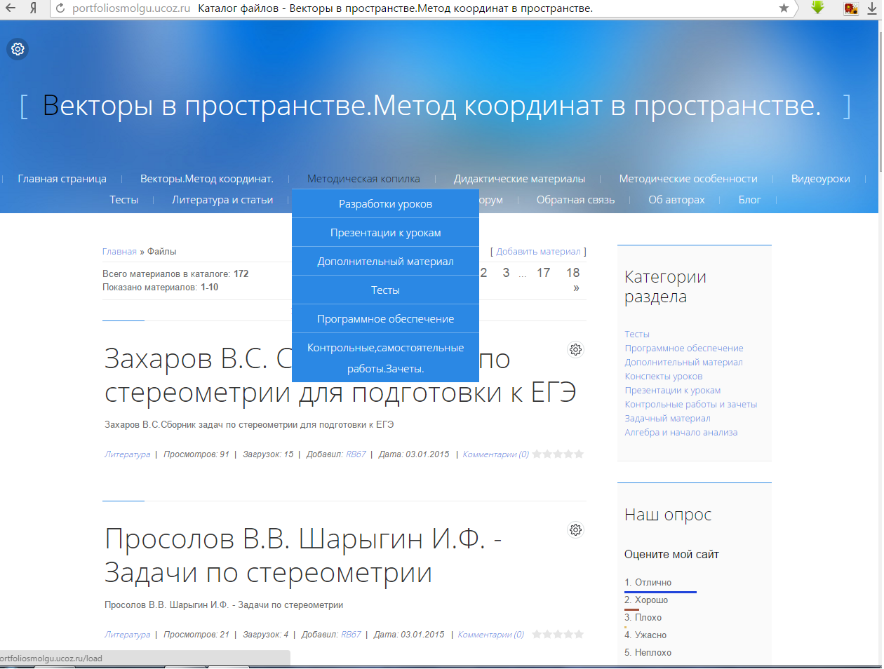Open the Захаров В.С. Сборник задач title
The image size is (884, 669).
340,375
